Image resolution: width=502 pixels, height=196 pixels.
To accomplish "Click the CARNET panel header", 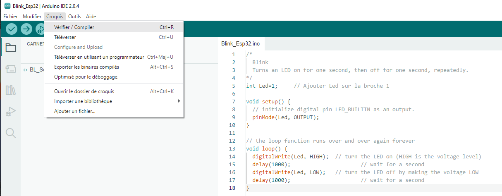I will [36, 44].
